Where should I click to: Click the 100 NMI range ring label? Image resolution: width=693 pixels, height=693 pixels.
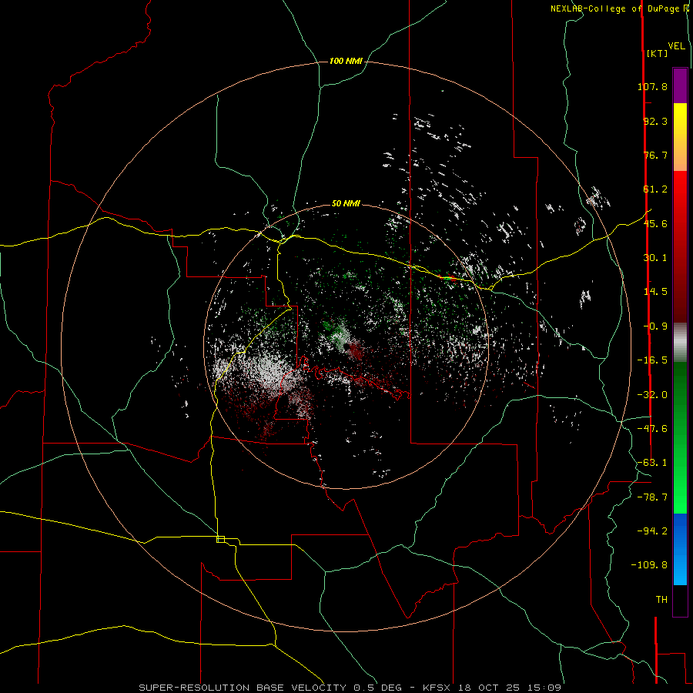(346, 61)
